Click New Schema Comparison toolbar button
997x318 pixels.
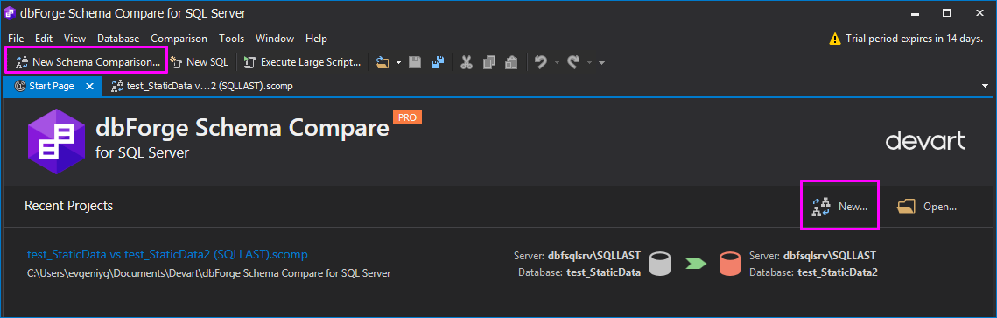tap(88, 62)
